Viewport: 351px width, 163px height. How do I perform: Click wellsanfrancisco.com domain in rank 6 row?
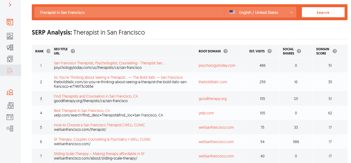point(216,142)
